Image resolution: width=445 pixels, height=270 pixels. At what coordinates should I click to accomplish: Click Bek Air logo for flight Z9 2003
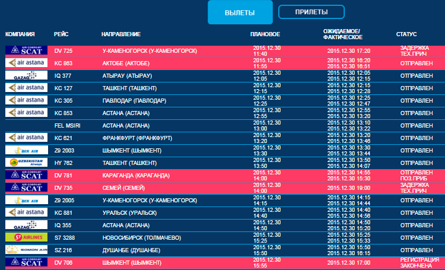click(26, 150)
